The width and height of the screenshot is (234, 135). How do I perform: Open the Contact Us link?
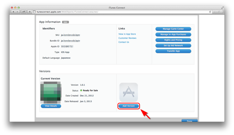tap(124, 42)
